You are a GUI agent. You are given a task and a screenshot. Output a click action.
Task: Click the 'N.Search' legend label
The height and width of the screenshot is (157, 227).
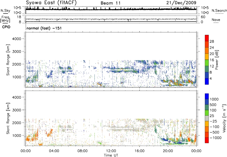(219, 10)
